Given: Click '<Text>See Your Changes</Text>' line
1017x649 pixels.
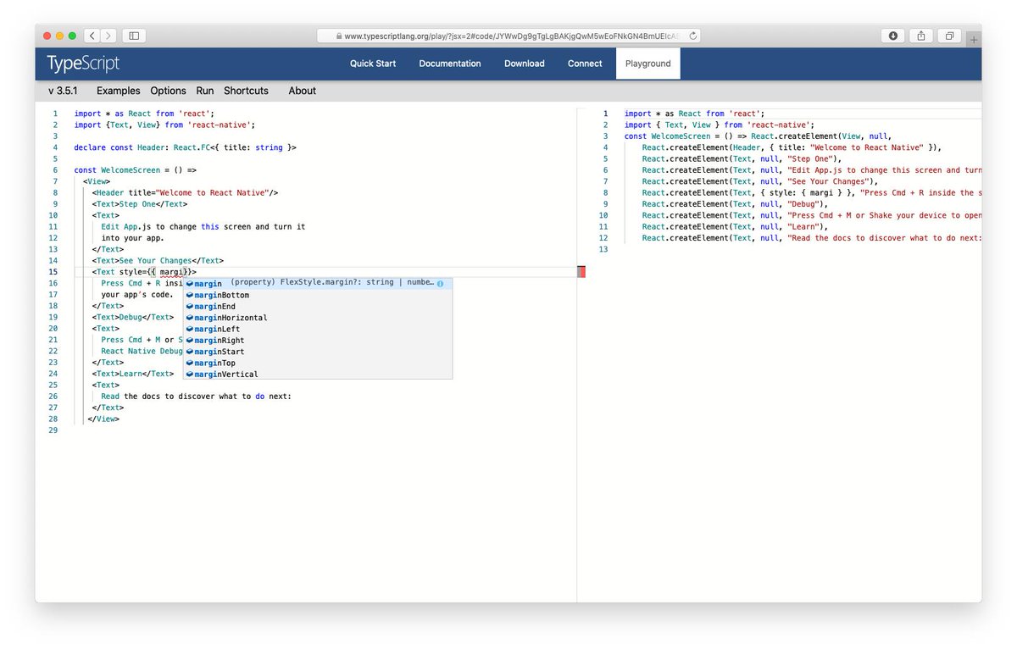Looking at the screenshot, I should [x=158, y=260].
